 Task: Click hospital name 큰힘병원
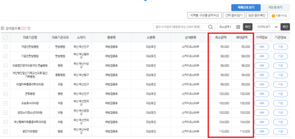(x=30, y=94)
